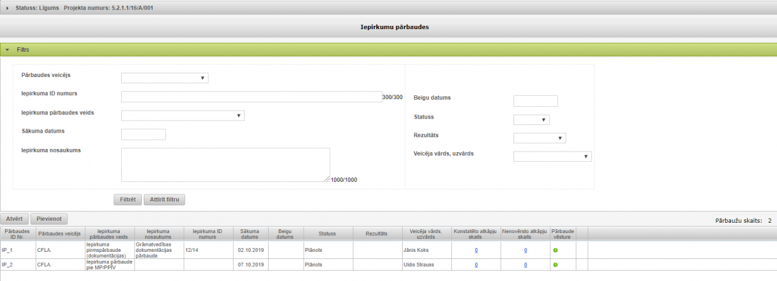Open Veicēja vārds, uzvārds dropdown
777x281 pixels.
[552, 156]
